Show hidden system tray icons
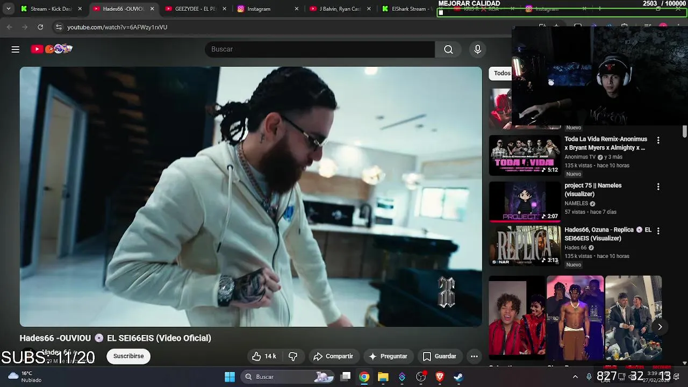 pos(575,377)
